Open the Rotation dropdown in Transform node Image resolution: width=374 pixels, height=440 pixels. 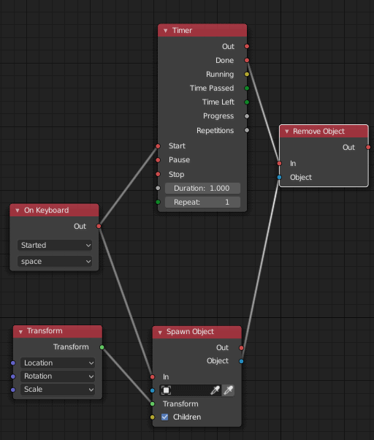[x=58, y=376]
